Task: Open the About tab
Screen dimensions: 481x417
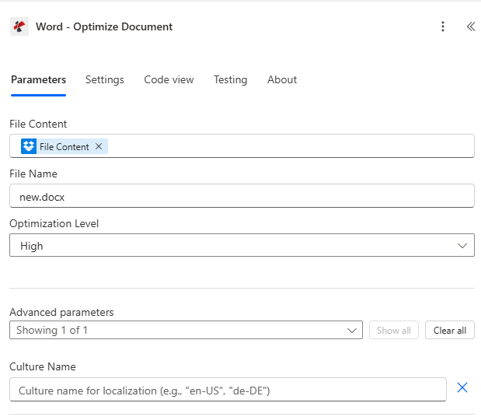Action: (282, 80)
